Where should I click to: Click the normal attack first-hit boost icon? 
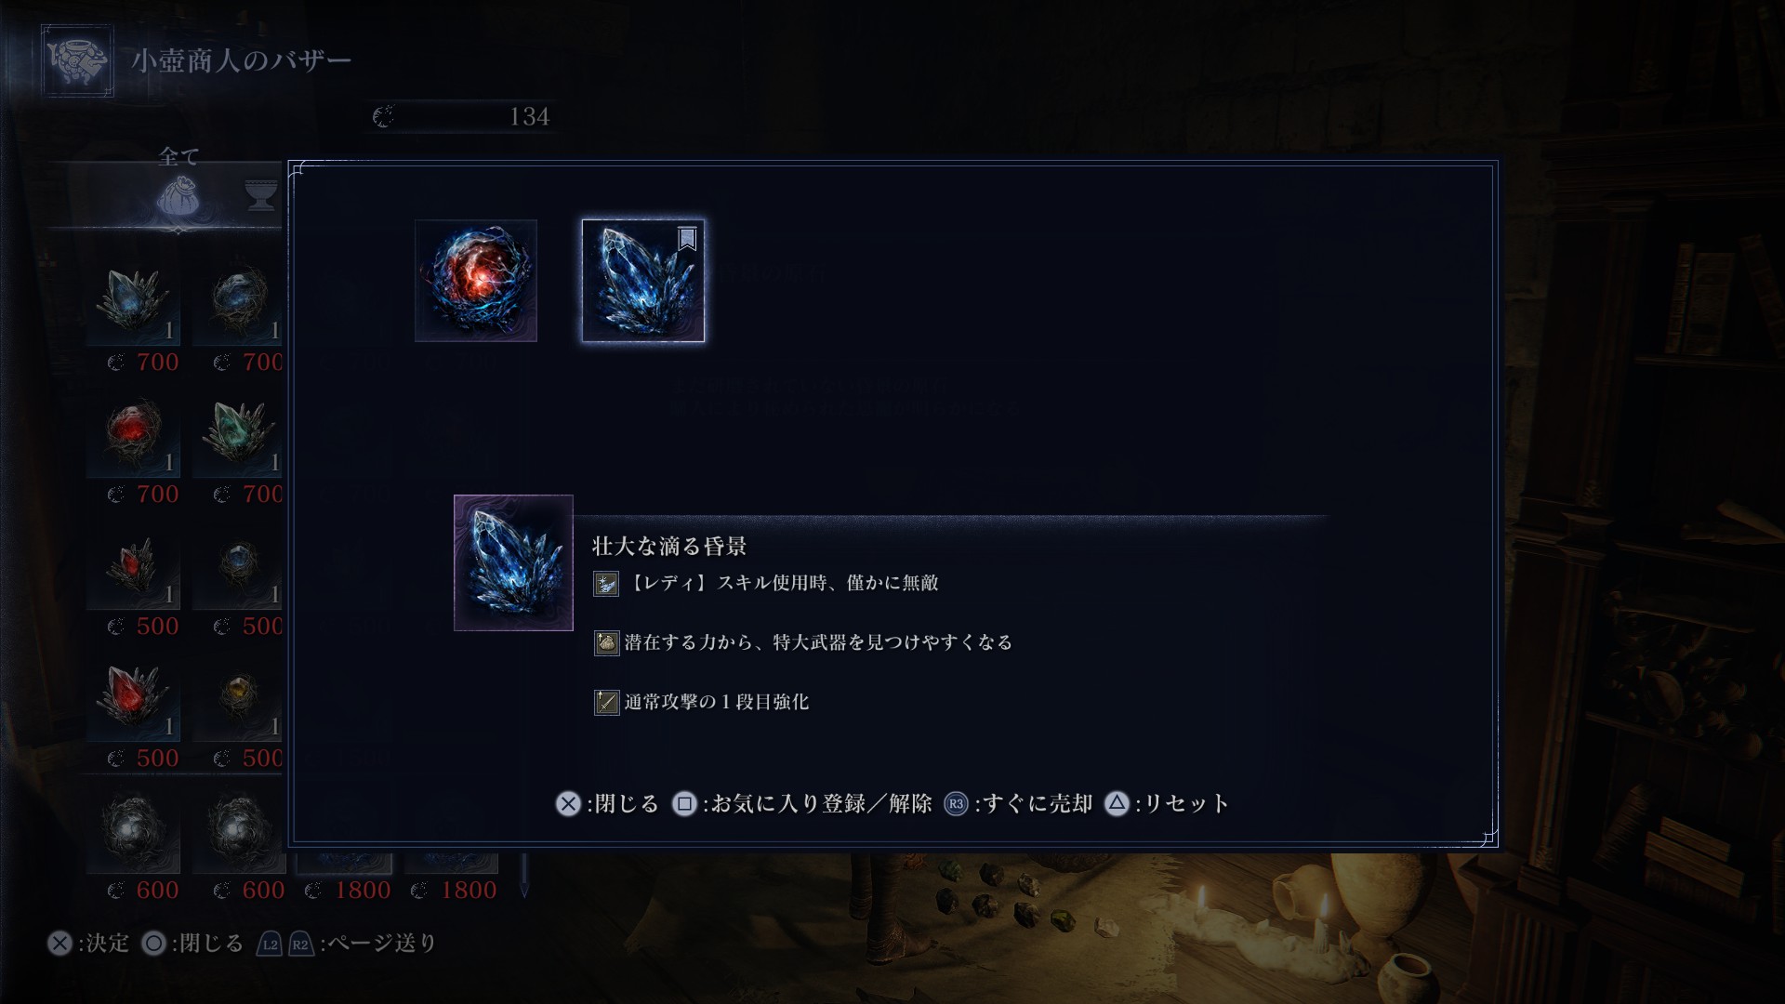606,702
